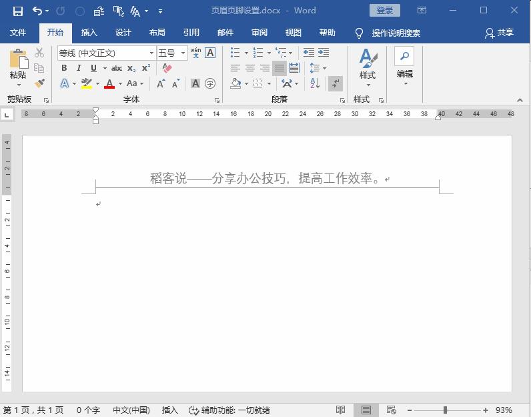Expand underline style dropdown arrow
This screenshot has height=417, width=531.
pos(105,69)
